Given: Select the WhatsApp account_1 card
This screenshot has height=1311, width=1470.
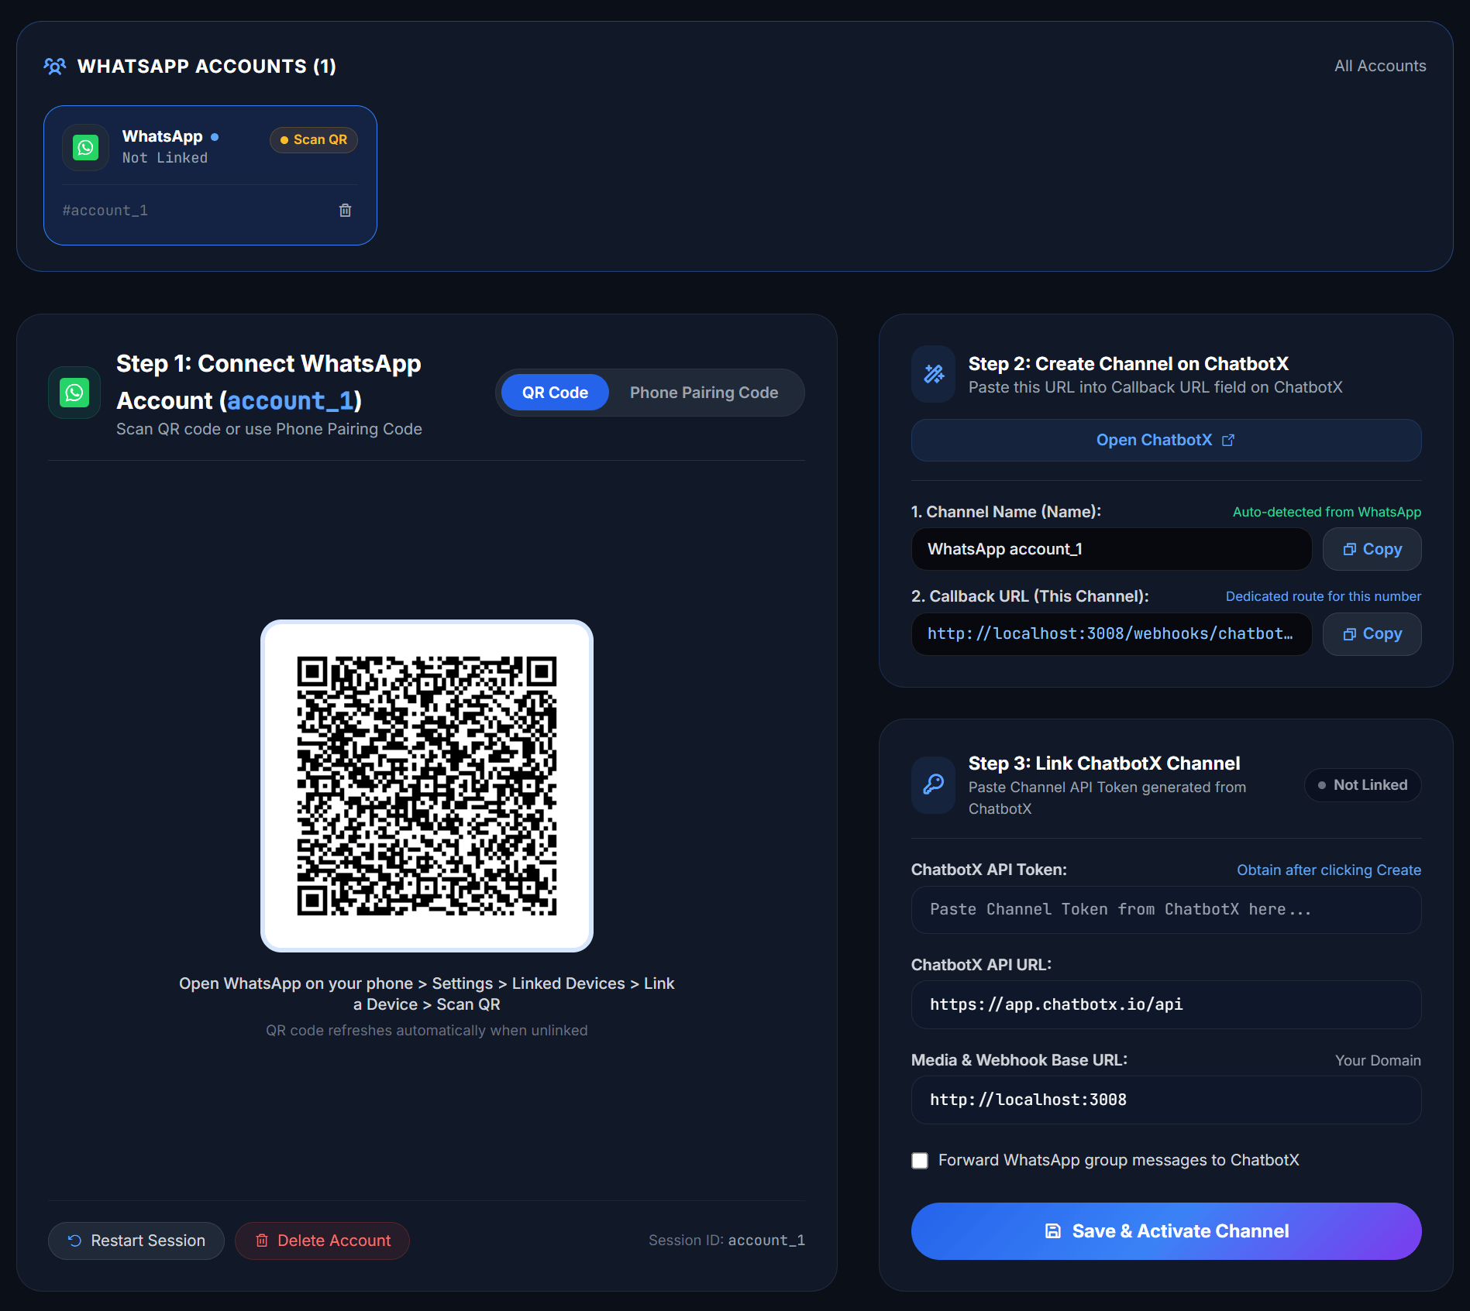Looking at the screenshot, I should (x=210, y=176).
